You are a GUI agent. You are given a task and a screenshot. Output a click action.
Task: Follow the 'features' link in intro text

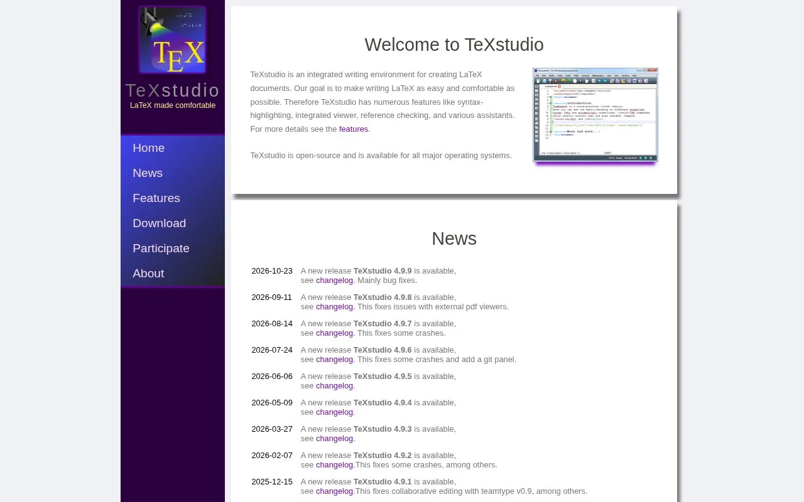354,129
